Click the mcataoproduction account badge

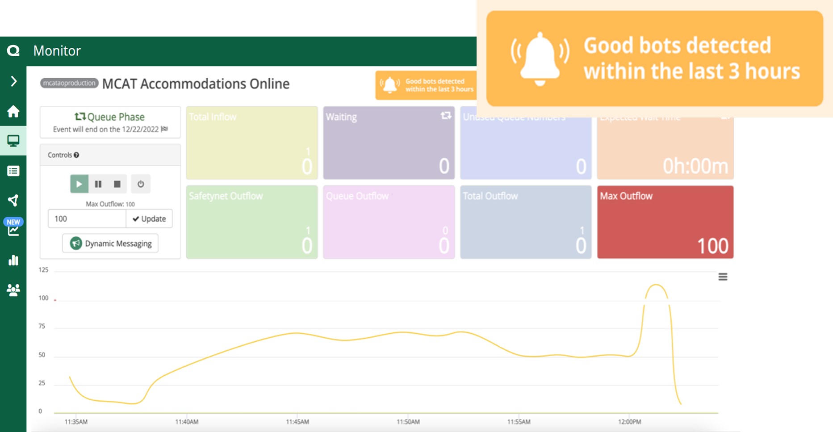pos(69,83)
